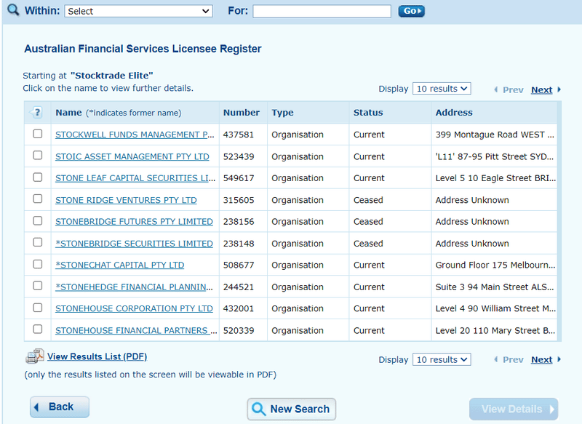Tick checkbox for Stone Ridge Ventures
The height and width of the screenshot is (424, 582).
point(38,199)
